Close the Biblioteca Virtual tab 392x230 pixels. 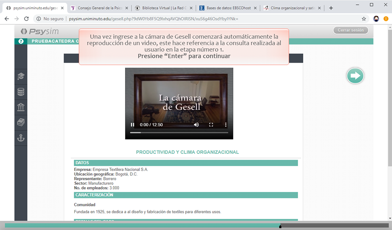point(191,8)
